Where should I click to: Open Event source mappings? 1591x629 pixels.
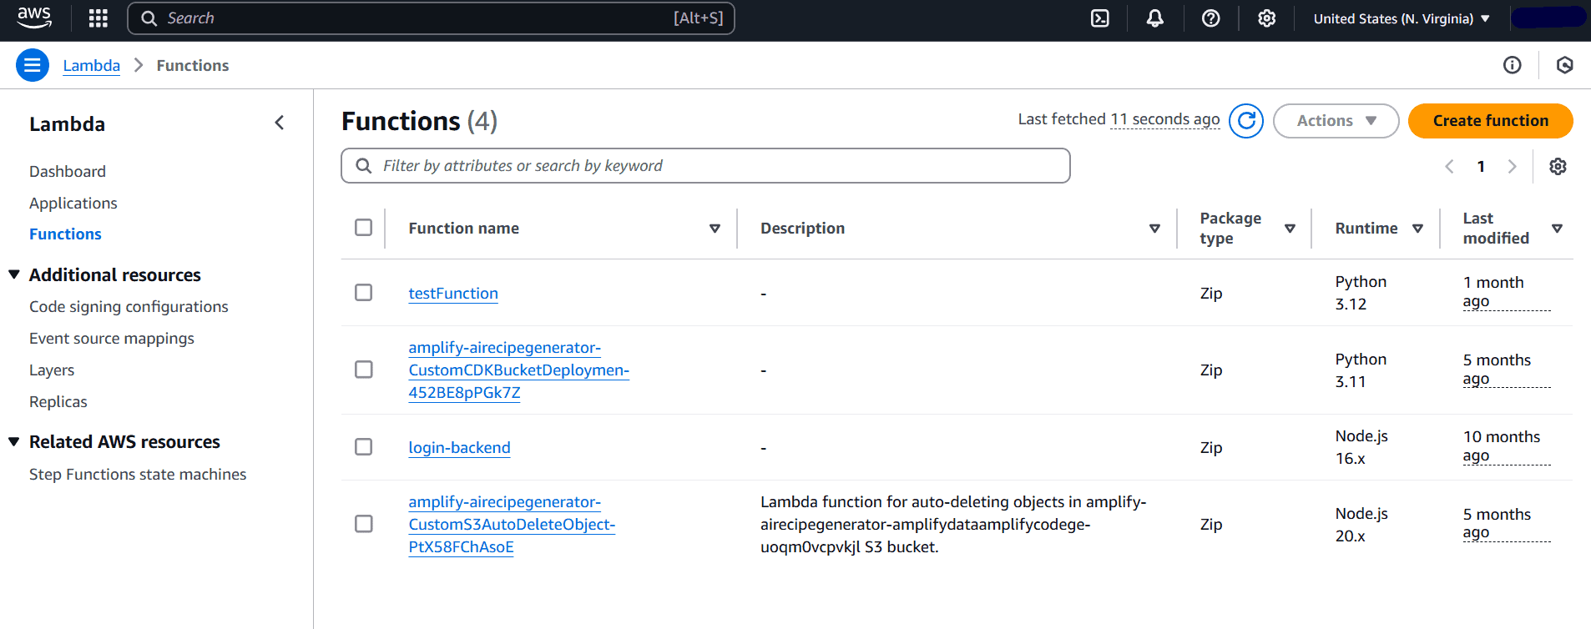[112, 338]
